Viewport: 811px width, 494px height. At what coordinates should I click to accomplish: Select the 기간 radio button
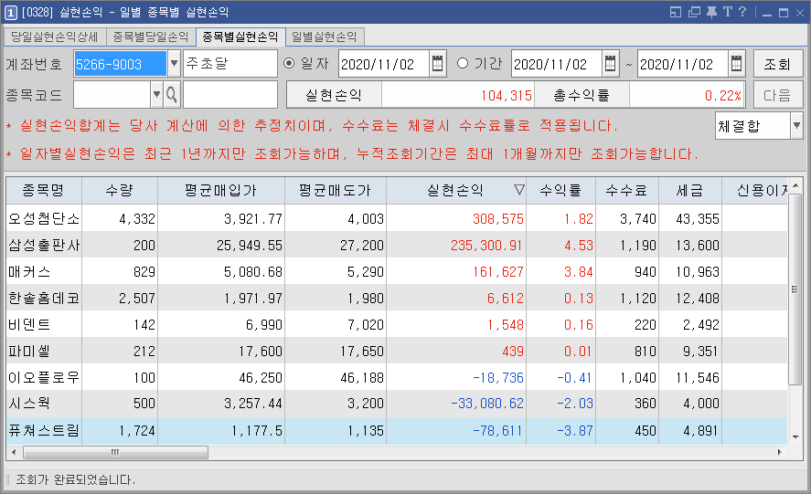pyautogui.click(x=463, y=63)
